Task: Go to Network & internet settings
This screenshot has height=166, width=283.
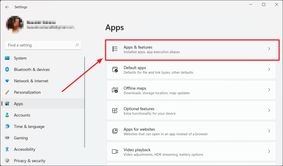Action: [x=31, y=81]
